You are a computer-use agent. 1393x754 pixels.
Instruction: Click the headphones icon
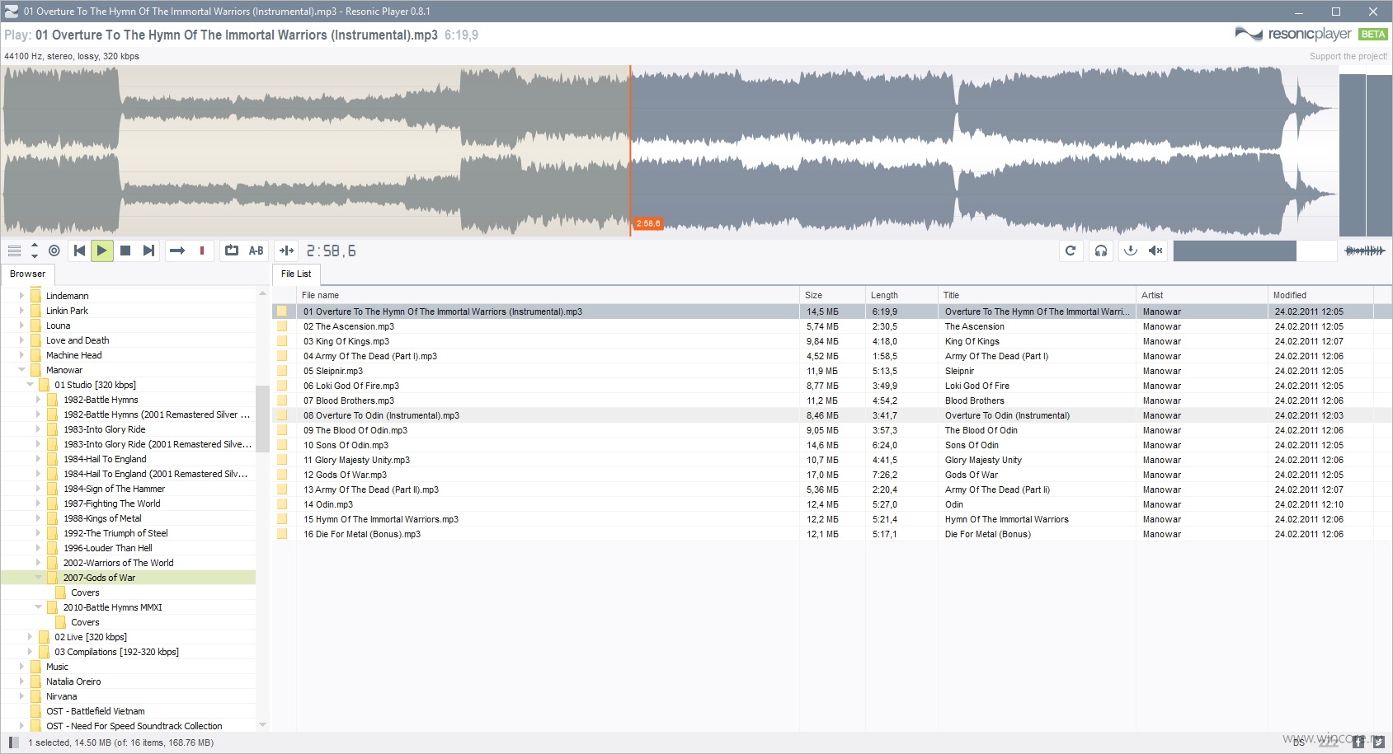pos(1101,251)
